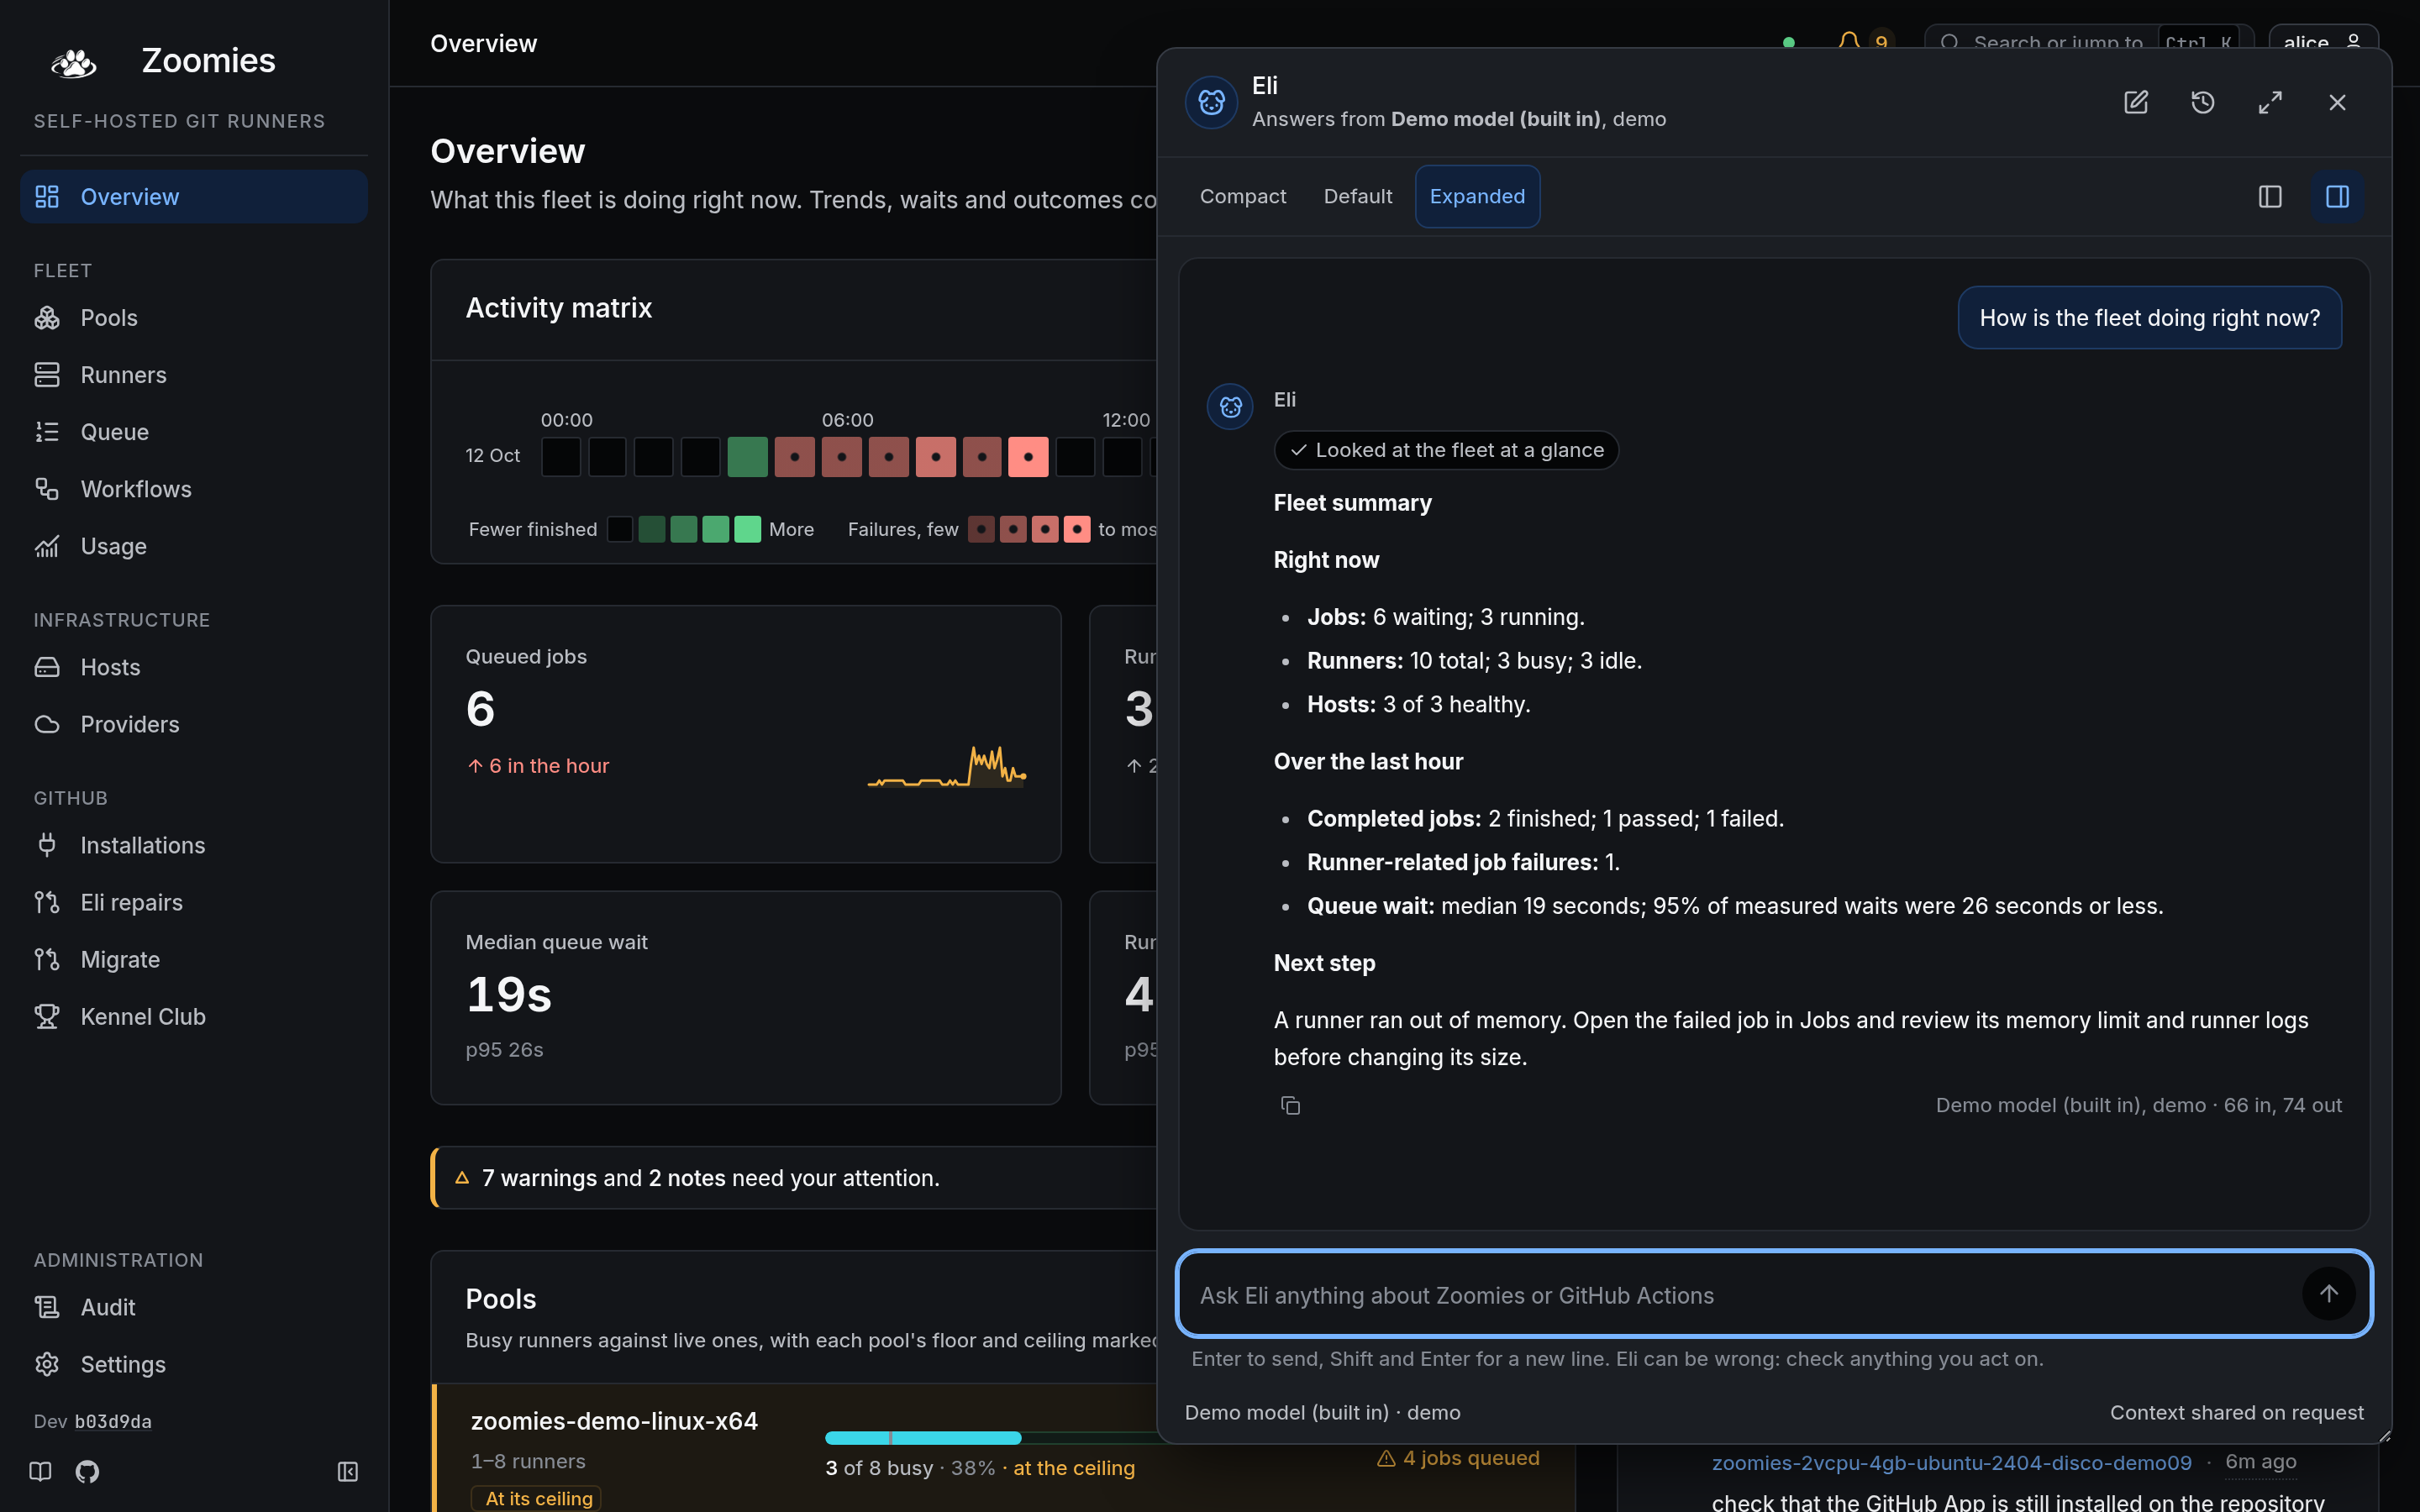Open the zoomies-demo-linux-x64 pool
Image resolution: width=2420 pixels, height=1512 pixels.
[614, 1421]
